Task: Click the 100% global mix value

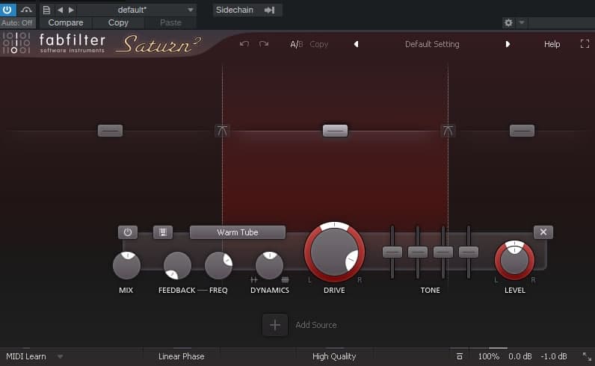Action: (x=488, y=356)
